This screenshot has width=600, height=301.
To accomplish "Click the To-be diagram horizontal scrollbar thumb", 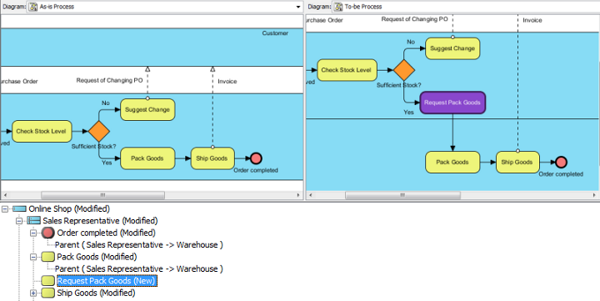I will tap(402, 195).
